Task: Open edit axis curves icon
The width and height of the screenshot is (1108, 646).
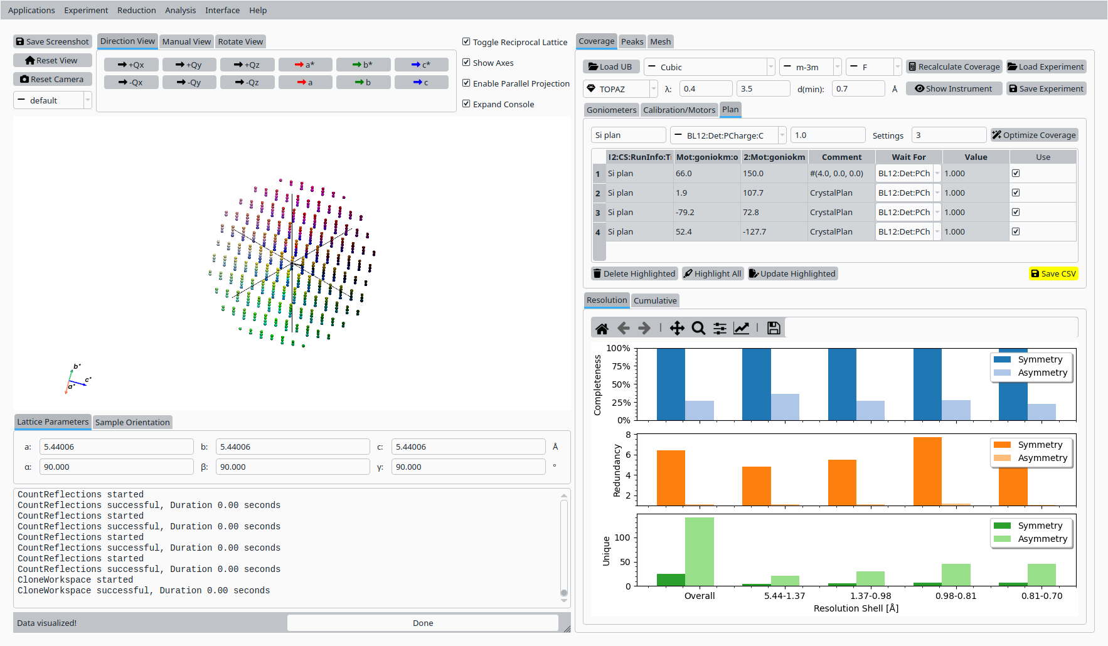Action: point(742,328)
